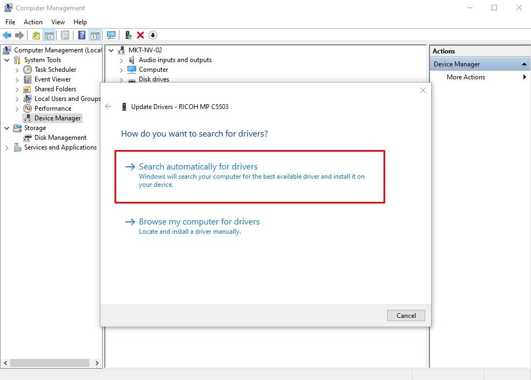
Task: Click the System Tools icon
Action: [x=17, y=60]
